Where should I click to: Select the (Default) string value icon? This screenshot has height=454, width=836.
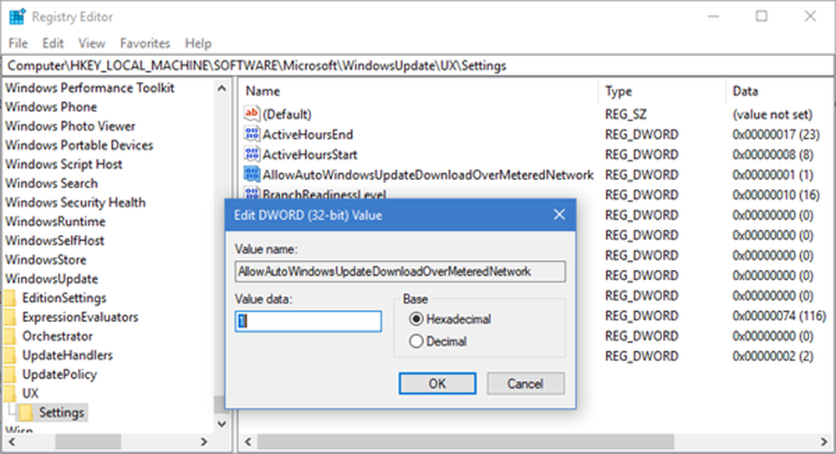point(251,113)
